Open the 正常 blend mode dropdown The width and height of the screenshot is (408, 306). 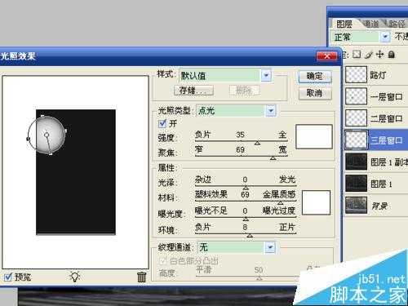coord(385,37)
